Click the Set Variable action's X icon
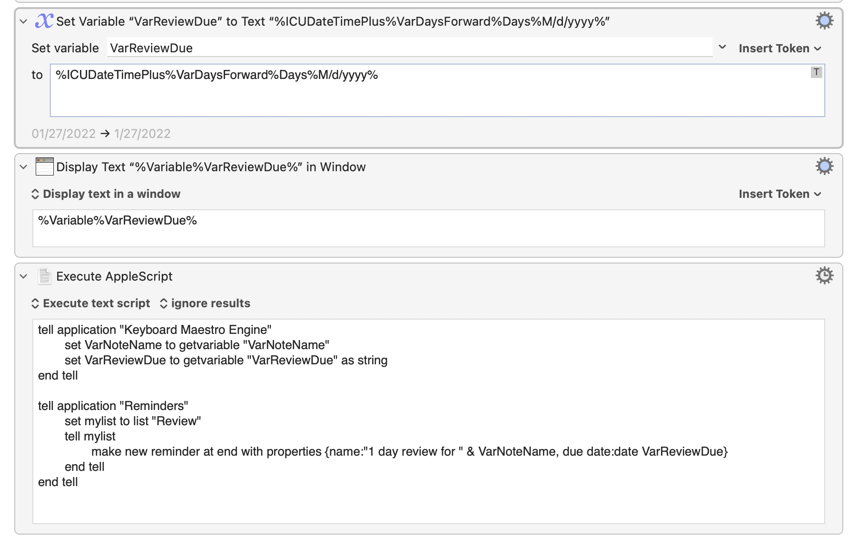The width and height of the screenshot is (848, 546). pyautogui.click(x=44, y=21)
